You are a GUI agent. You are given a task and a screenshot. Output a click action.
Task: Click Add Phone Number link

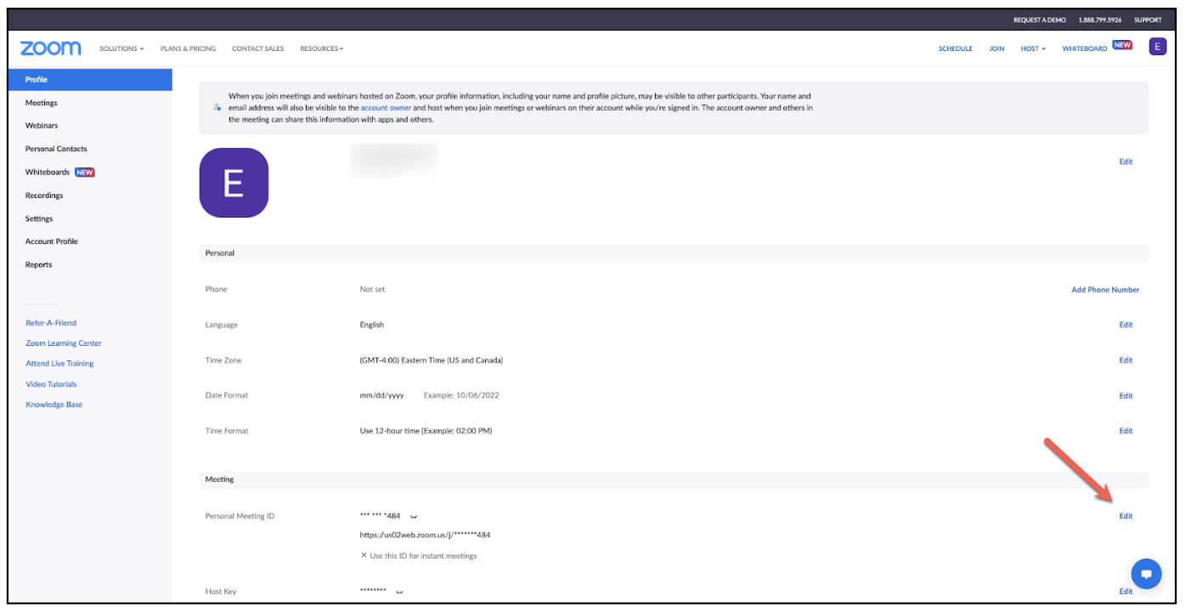tap(1104, 290)
